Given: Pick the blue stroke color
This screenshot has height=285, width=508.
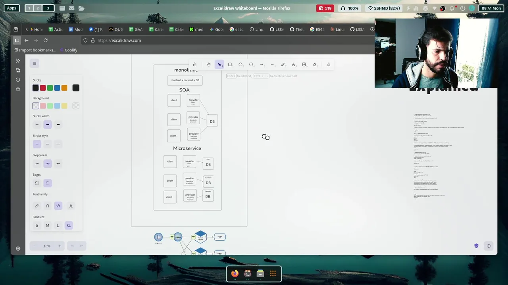Looking at the screenshot, I should [x=57, y=88].
